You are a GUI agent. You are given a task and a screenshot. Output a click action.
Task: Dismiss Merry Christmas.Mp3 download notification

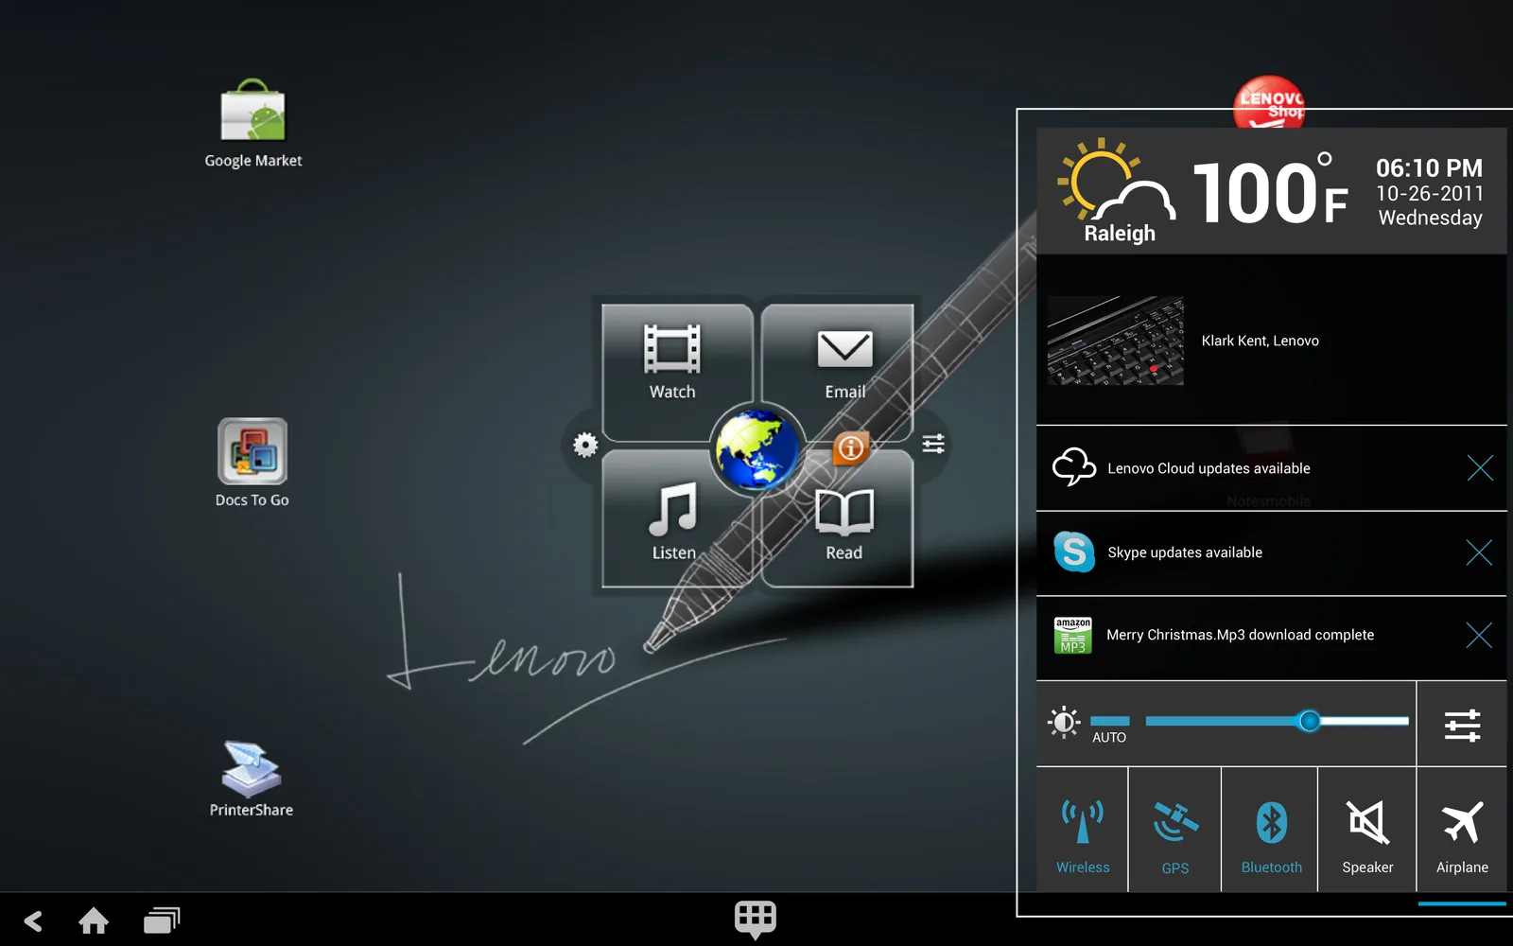1479,635
